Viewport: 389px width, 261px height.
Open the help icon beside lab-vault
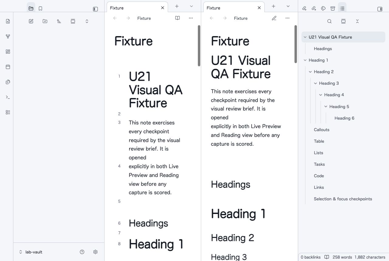82,252
